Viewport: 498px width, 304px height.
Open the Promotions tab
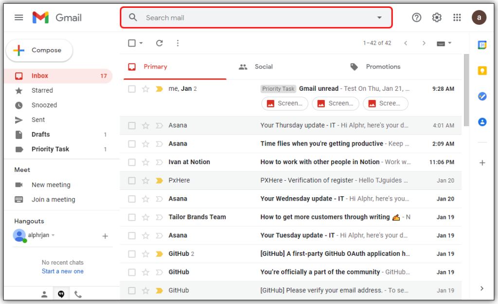pos(384,67)
